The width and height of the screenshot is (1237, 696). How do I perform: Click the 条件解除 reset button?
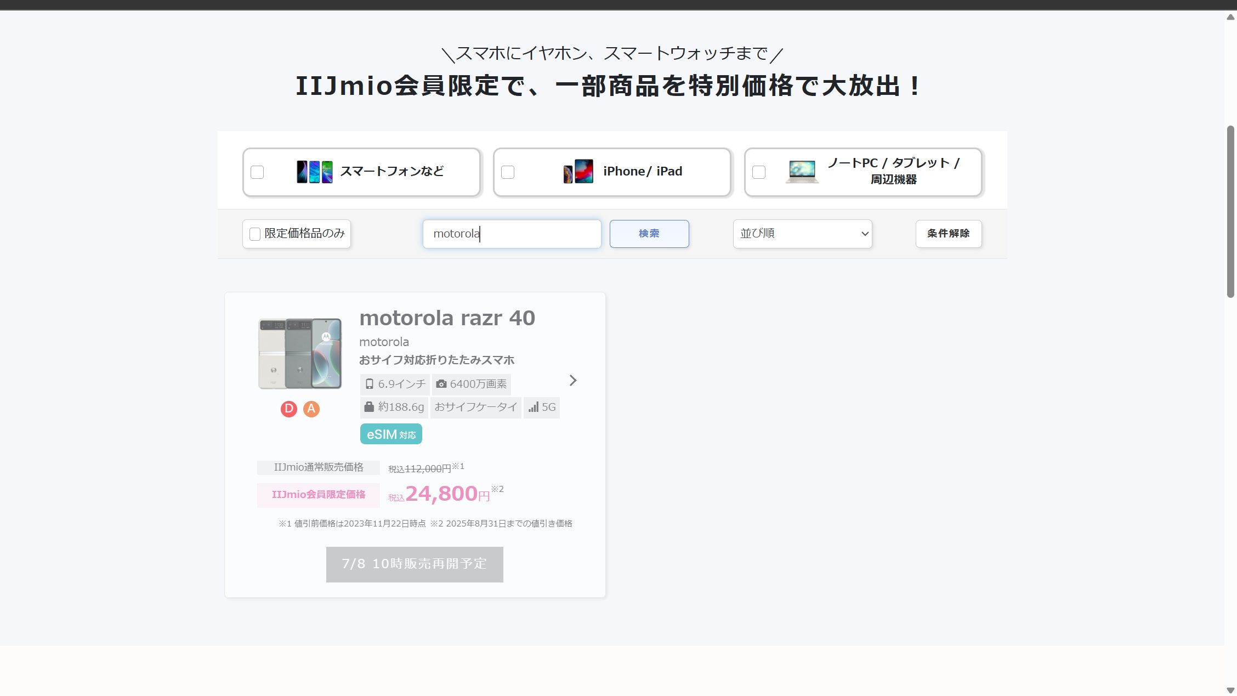point(949,234)
